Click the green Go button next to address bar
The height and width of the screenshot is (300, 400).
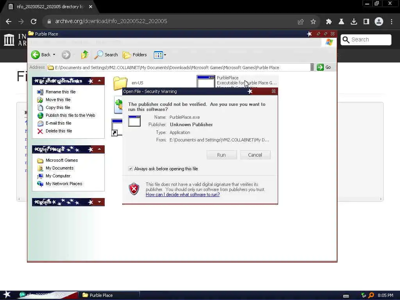[324, 67]
